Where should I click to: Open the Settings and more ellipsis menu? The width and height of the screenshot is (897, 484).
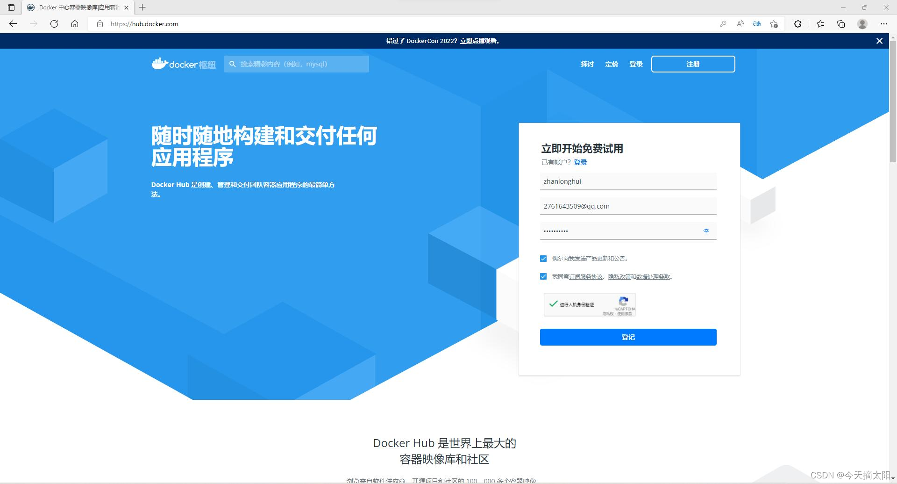click(883, 24)
